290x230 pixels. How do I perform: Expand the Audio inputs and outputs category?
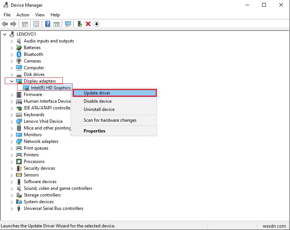point(12,41)
